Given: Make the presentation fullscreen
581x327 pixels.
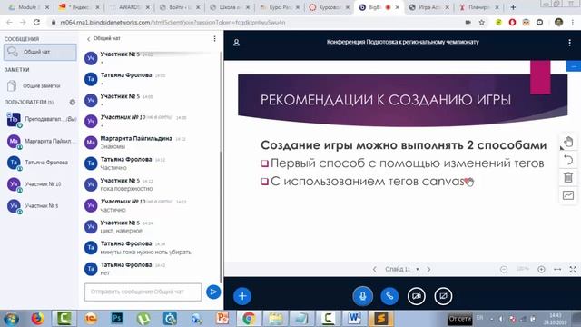Looking at the screenshot, I should pos(573,270).
